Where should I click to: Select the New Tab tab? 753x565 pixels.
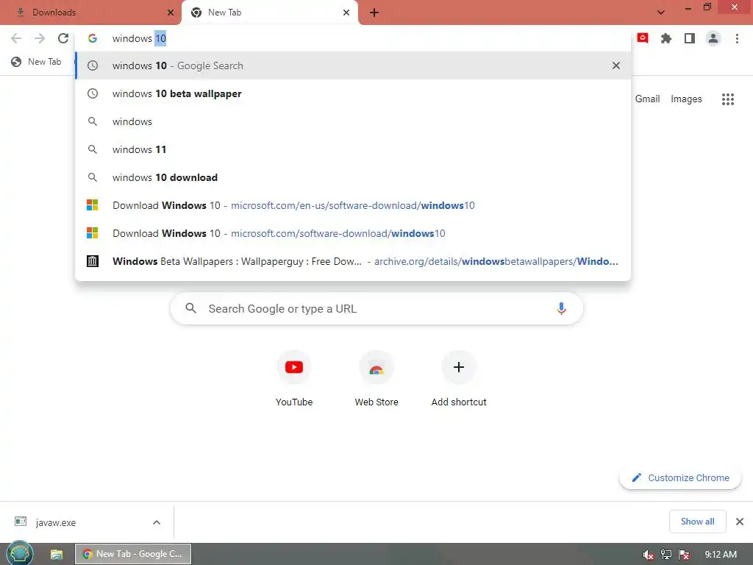click(269, 13)
